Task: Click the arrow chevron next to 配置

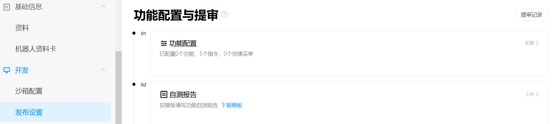Action: pos(537,43)
